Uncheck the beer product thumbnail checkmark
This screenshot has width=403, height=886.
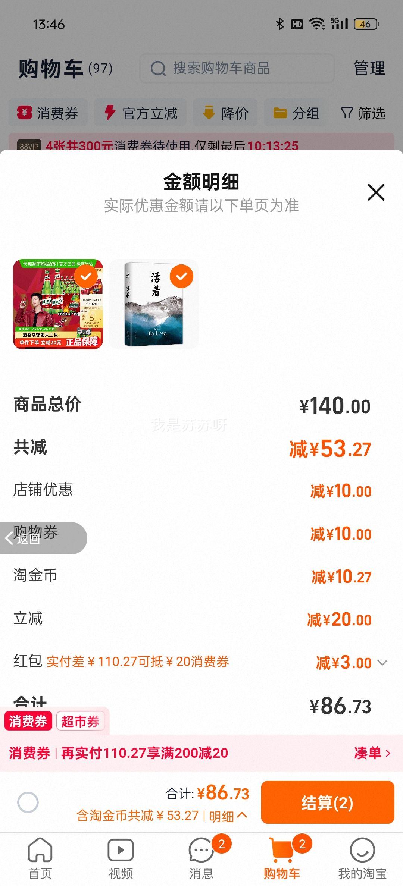[x=86, y=276]
